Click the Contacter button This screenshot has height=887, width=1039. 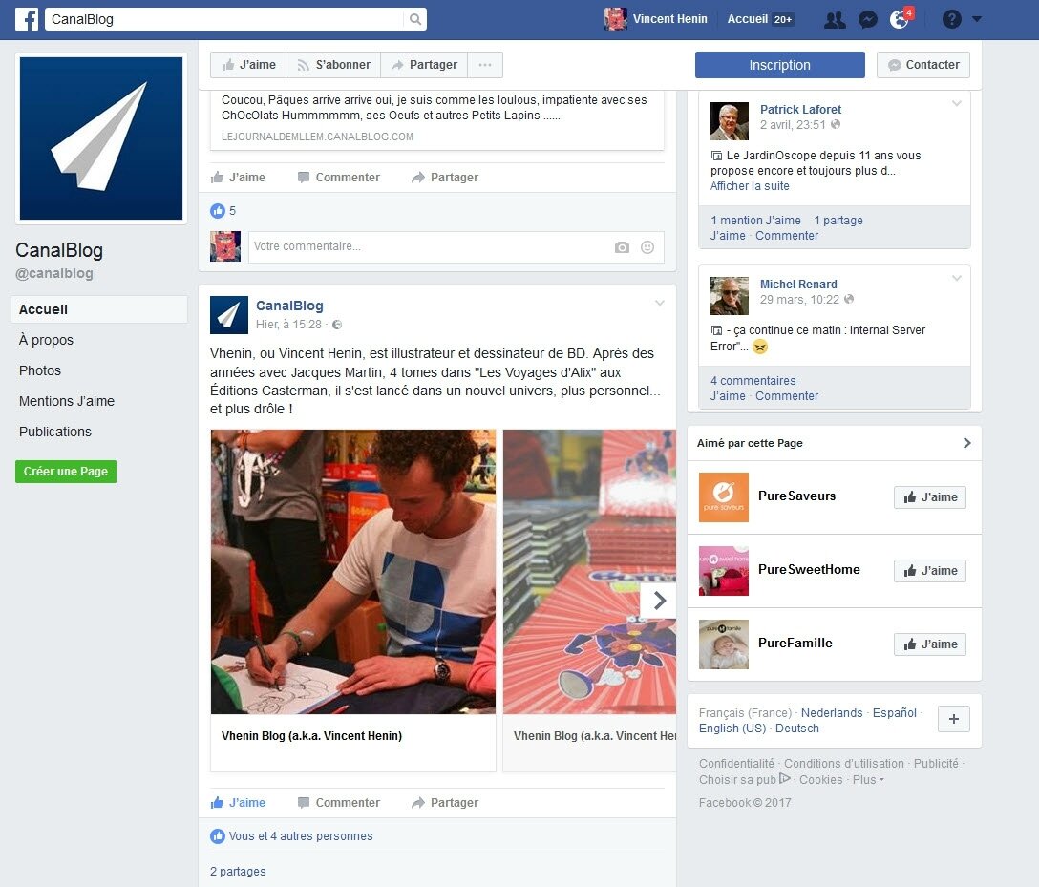(x=923, y=65)
